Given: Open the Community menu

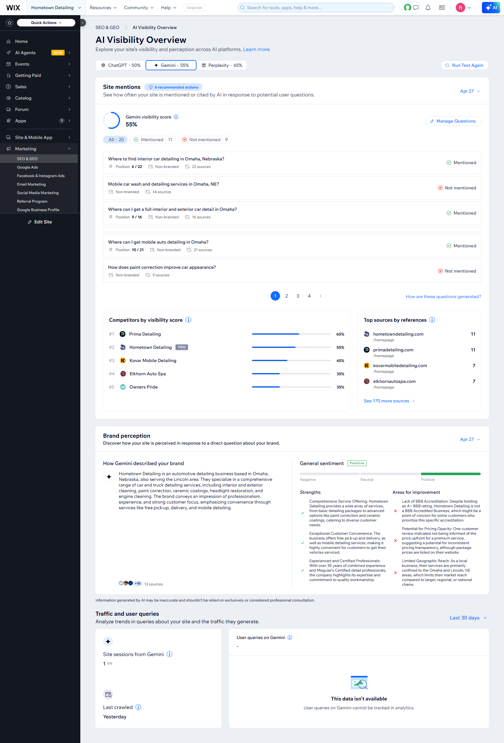Looking at the screenshot, I should pos(139,8).
